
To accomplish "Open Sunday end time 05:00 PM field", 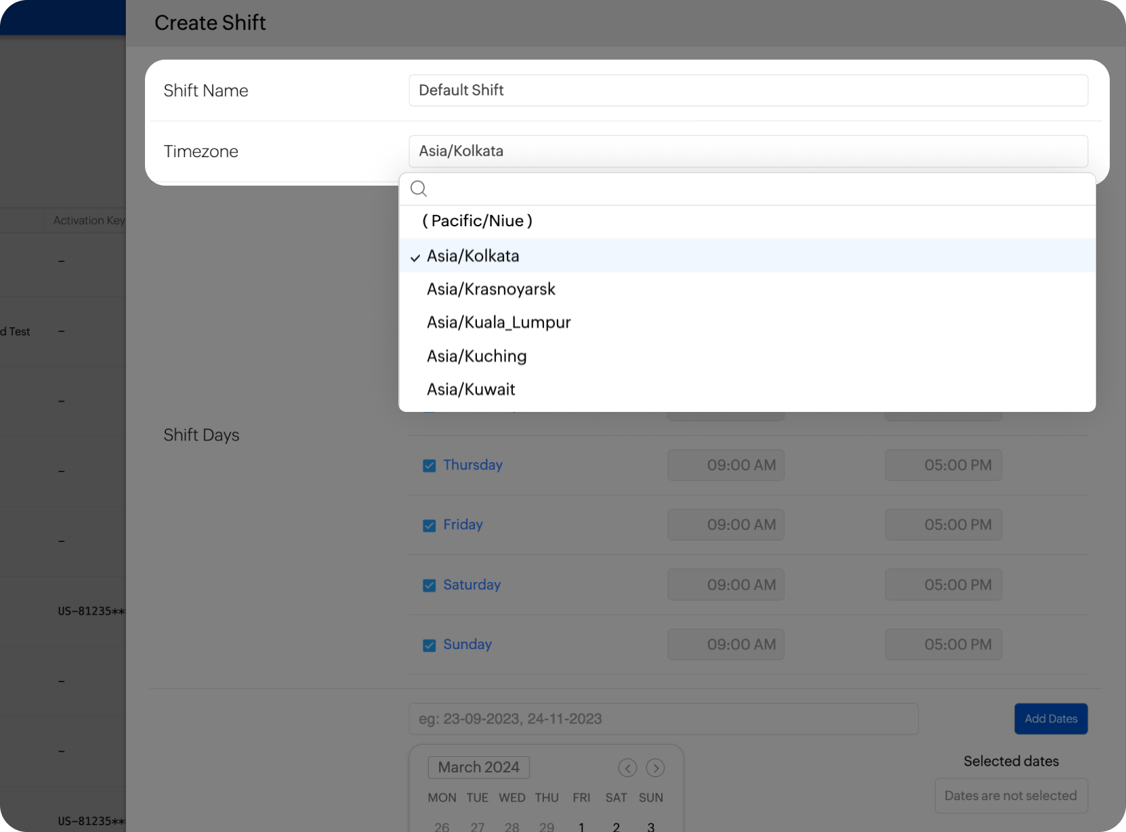I will 943,645.
